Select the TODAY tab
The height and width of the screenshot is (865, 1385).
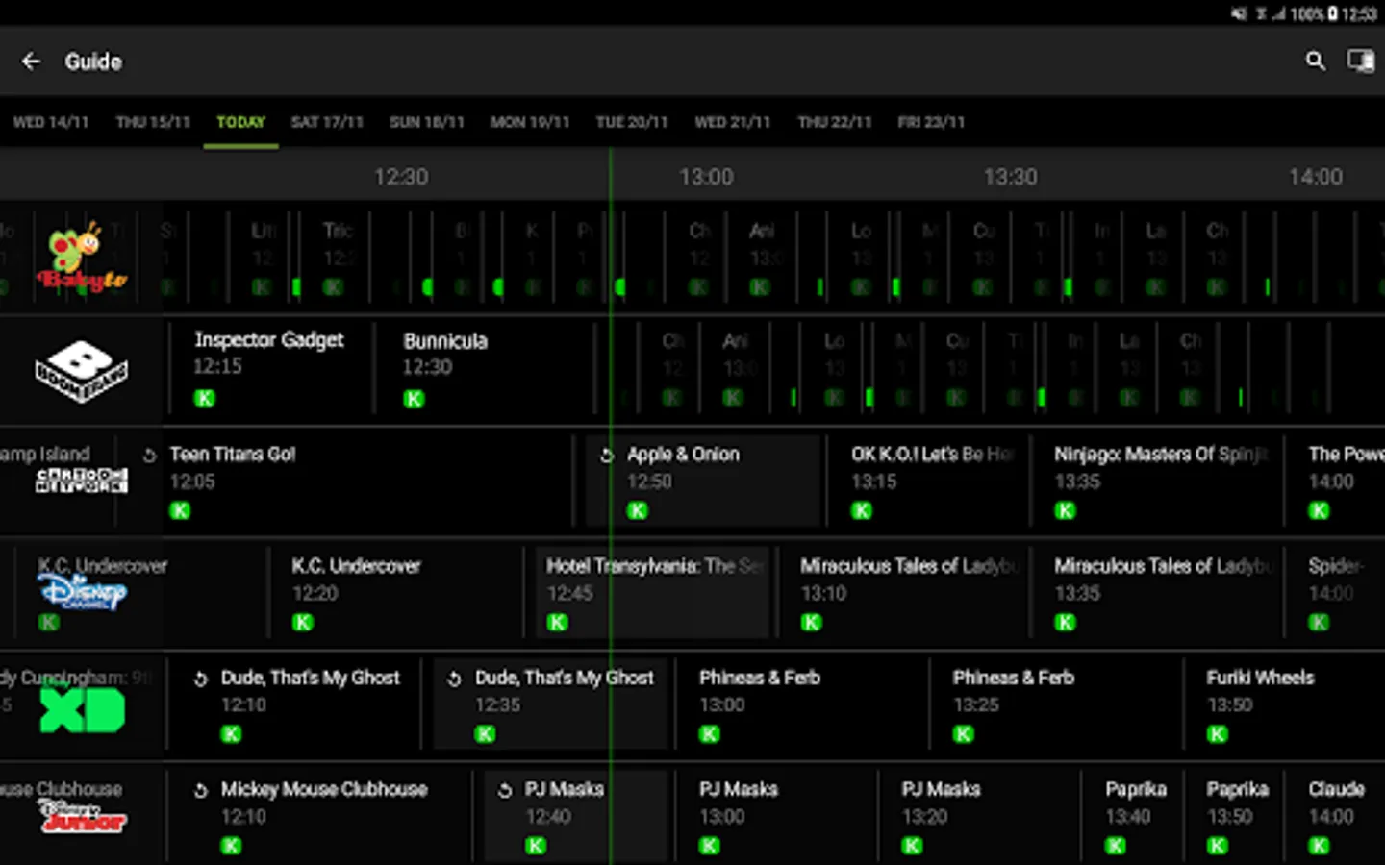point(240,122)
